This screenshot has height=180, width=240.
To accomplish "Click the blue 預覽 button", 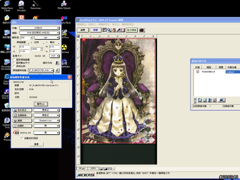I will pyautogui.click(x=95, y=30).
